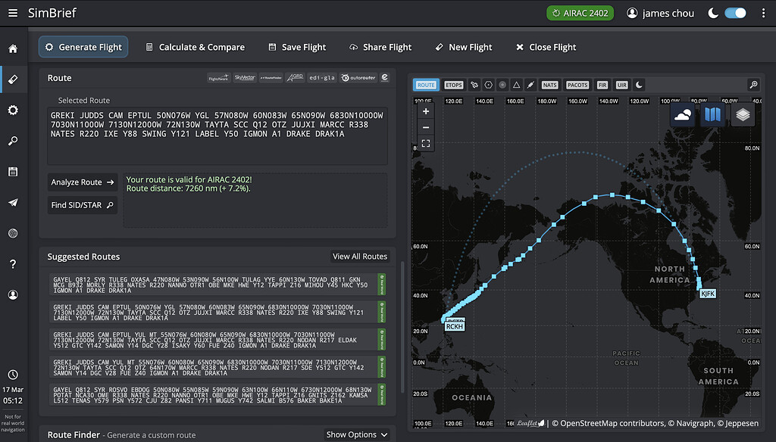Click the Find SID/STAR button
This screenshot has height=442, width=776.
[82, 204]
